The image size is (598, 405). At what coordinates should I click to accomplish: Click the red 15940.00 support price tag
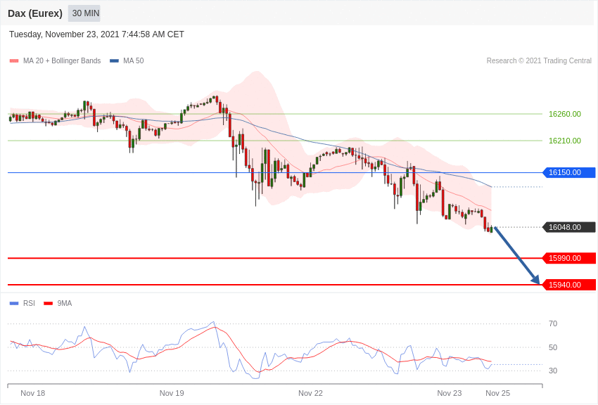(x=569, y=285)
